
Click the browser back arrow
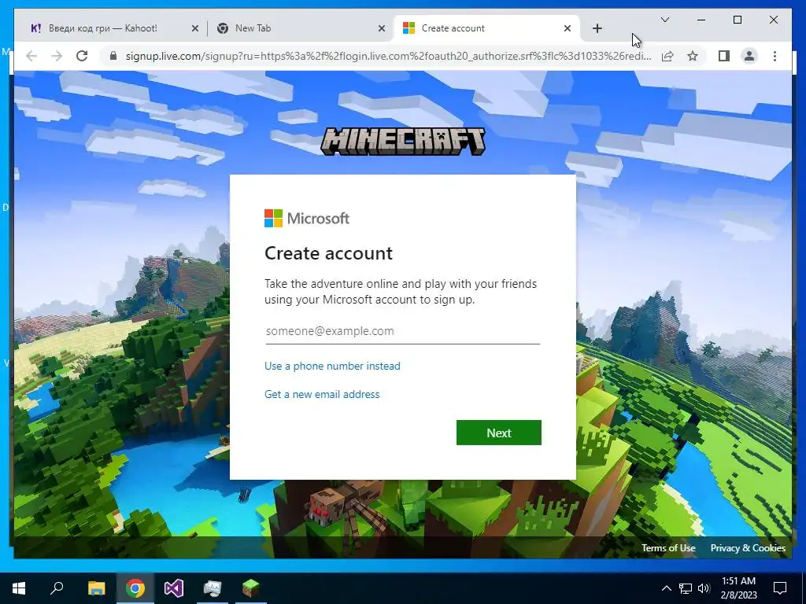tap(31, 56)
